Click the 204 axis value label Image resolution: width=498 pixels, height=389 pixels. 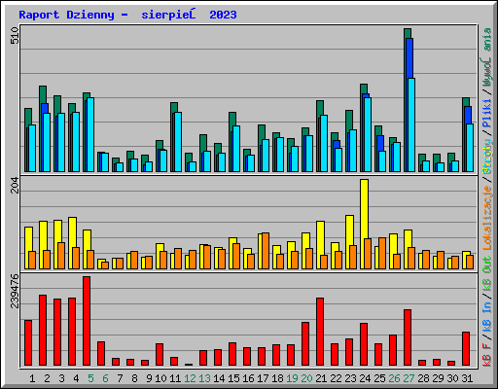15,185
